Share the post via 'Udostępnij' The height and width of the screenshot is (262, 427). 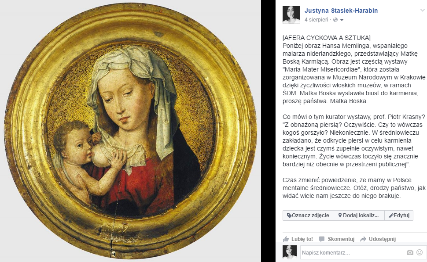378,239
